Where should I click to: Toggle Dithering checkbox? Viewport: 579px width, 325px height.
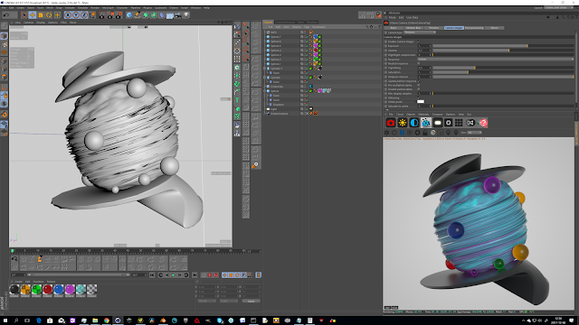coord(418,97)
